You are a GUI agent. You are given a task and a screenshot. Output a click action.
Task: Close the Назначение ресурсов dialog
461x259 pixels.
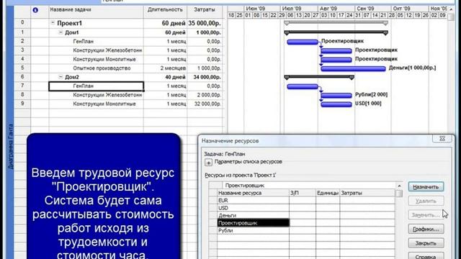[442, 139]
